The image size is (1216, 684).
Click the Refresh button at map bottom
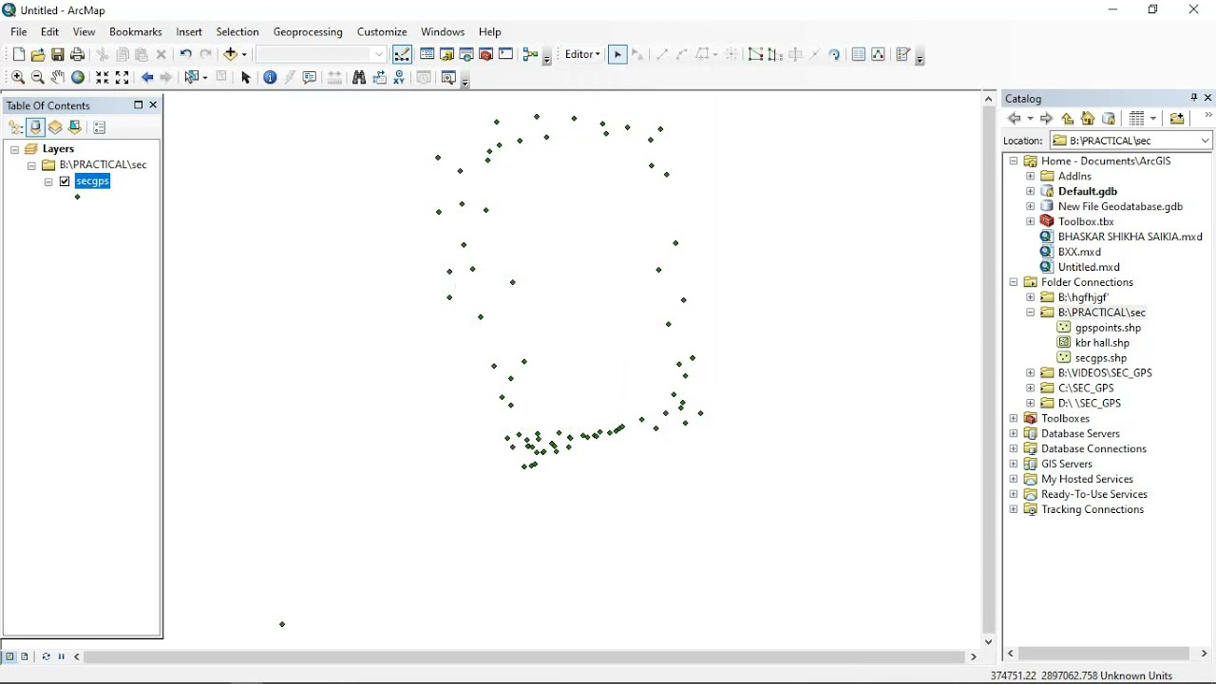(x=46, y=656)
